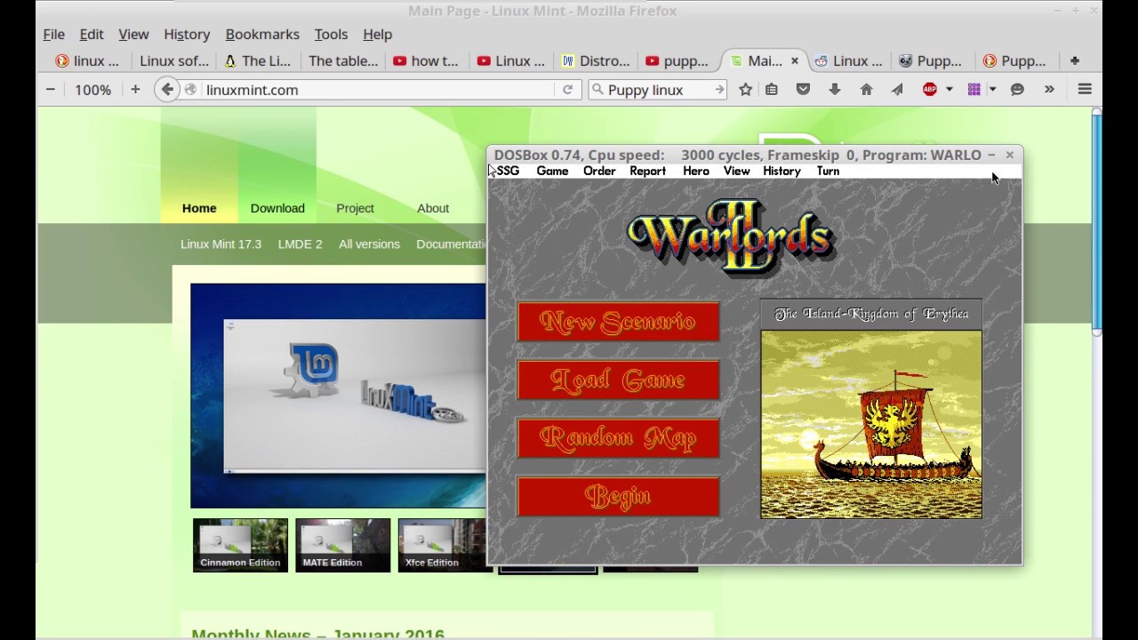Switch to the 'how t...' YouTube tab
1138x640 pixels.
(427, 60)
